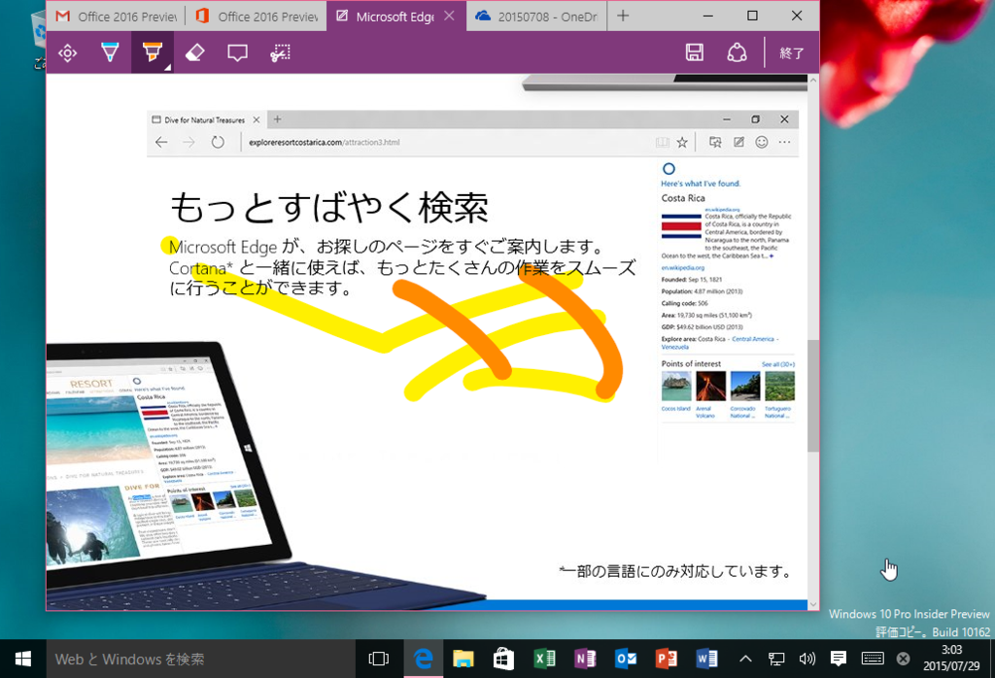Open the clock showing 3:03
Viewport: 995px width, 678px height.
click(951, 659)
